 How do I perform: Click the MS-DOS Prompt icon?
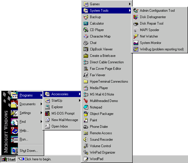pos(47,113)
